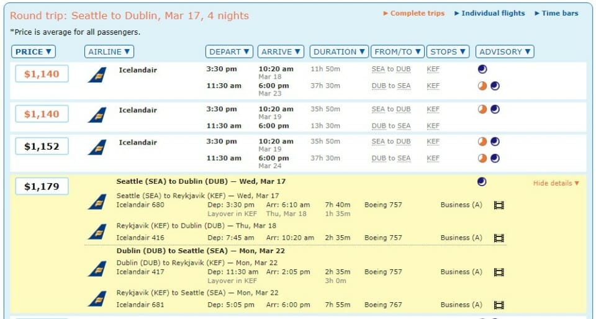Switch to Individual flights view

490,13
